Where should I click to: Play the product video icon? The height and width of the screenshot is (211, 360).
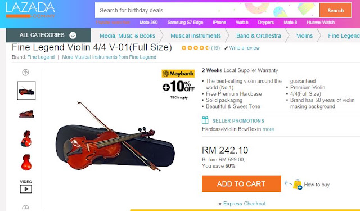tap(26, 189)
